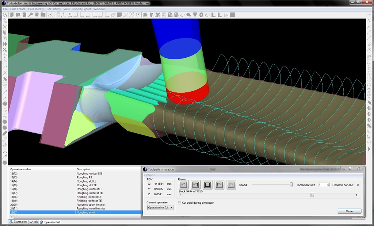This screenshot has height=226, width=374.
Task: Open the Current operation dropdown
Action: [160, 208]
